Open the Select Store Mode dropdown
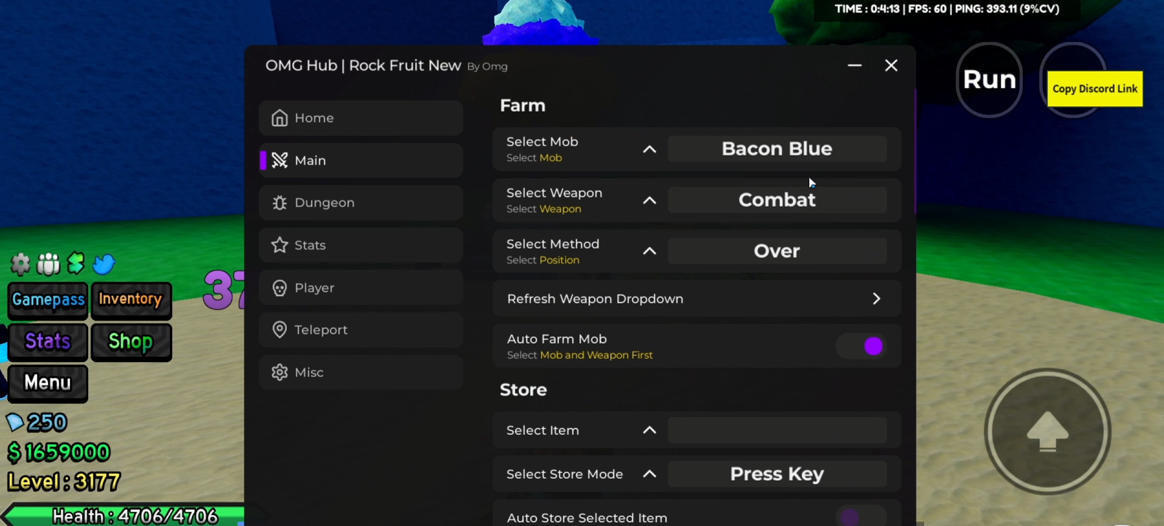Screen dimensions: 1164x526 point(776,474)
